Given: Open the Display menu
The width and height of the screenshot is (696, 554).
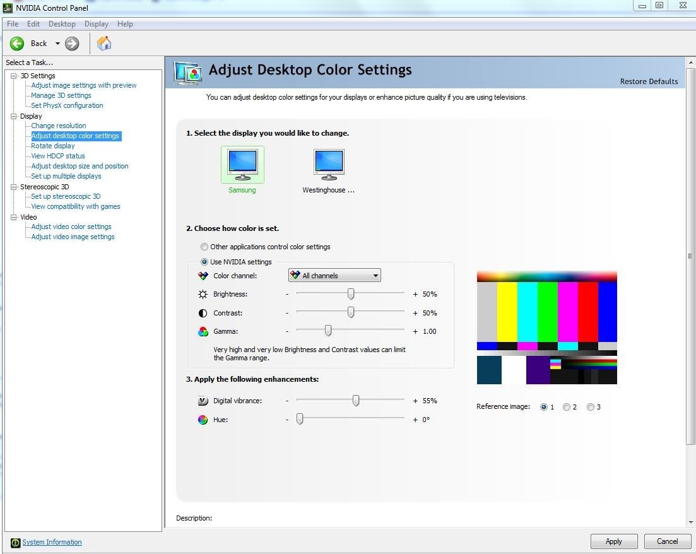Looking at the screenshot, I should click(x=97, y=24).
